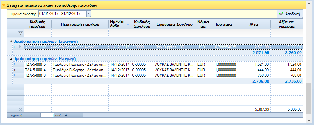Go to the first record with the navigator

pos(30,115)
